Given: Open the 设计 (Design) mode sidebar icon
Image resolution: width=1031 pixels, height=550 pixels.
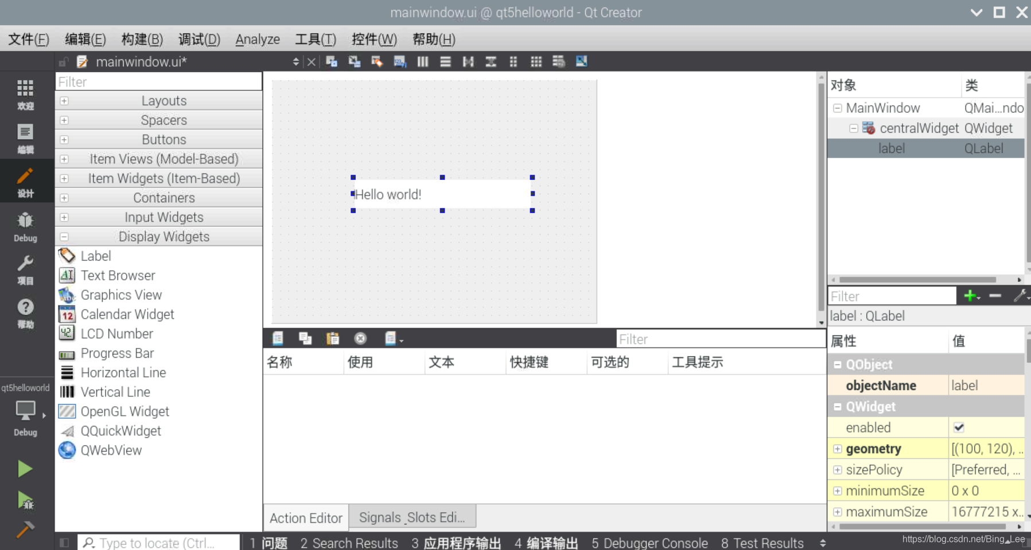Looking at the screenshot, I should 25,181.
